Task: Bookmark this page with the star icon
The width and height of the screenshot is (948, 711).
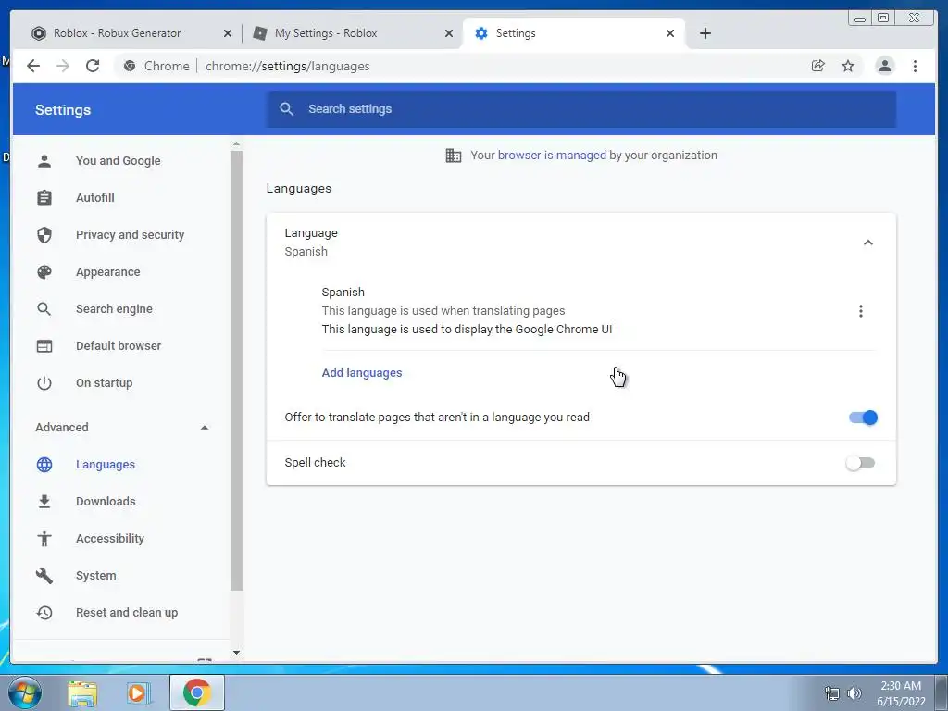Action: point(848,66)
